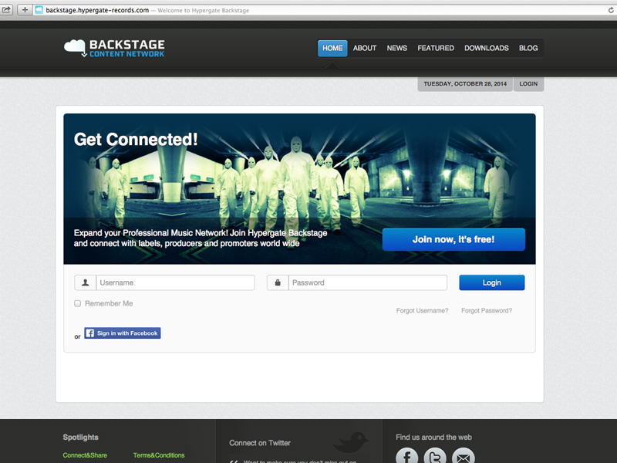Go to the Home nav tab
Image resolution: width=617 pixels, height=463 pixels.
(x=332, y=48)
